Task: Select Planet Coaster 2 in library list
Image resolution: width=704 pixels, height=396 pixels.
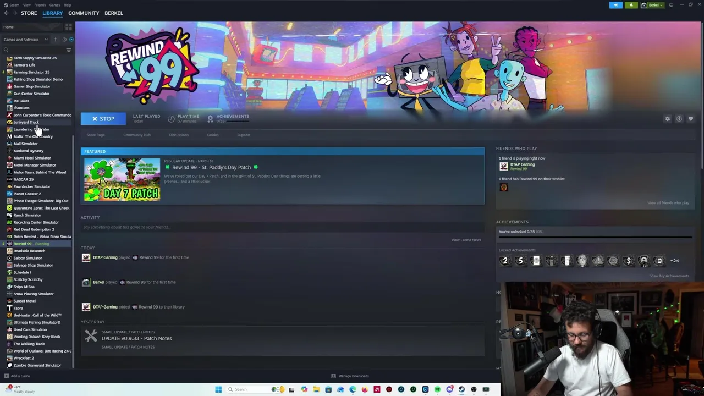Action: pyautogui.click(x=27, y=194)
